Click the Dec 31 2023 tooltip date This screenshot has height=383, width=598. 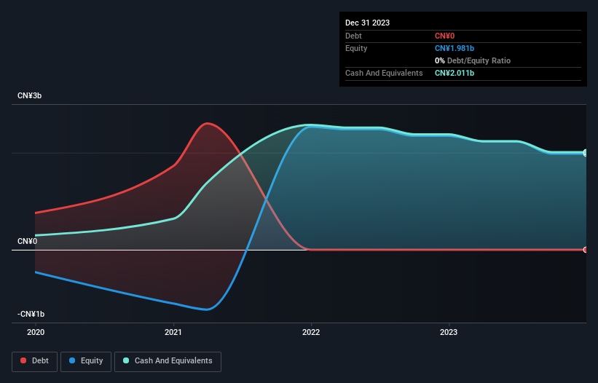(x=367, y=23)
